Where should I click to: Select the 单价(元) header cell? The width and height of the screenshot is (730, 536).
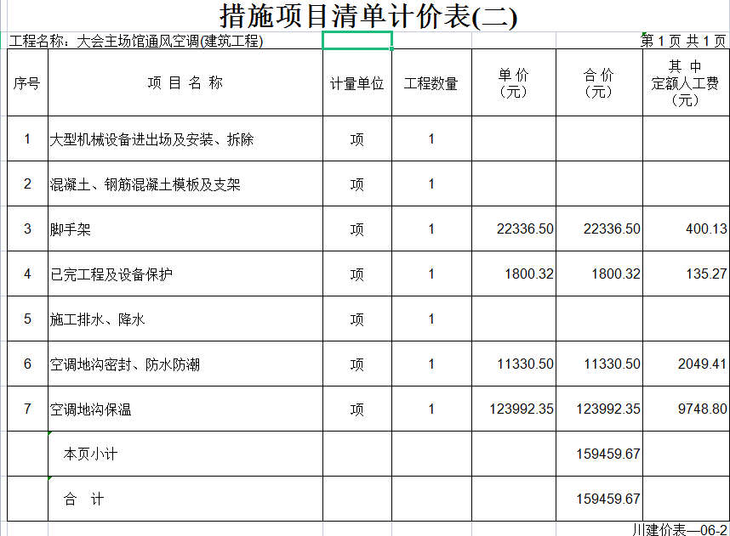514,82
